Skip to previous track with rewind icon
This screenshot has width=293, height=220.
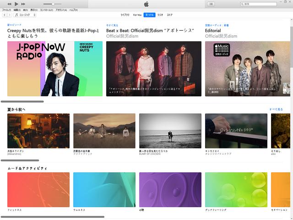click(9, 4)
